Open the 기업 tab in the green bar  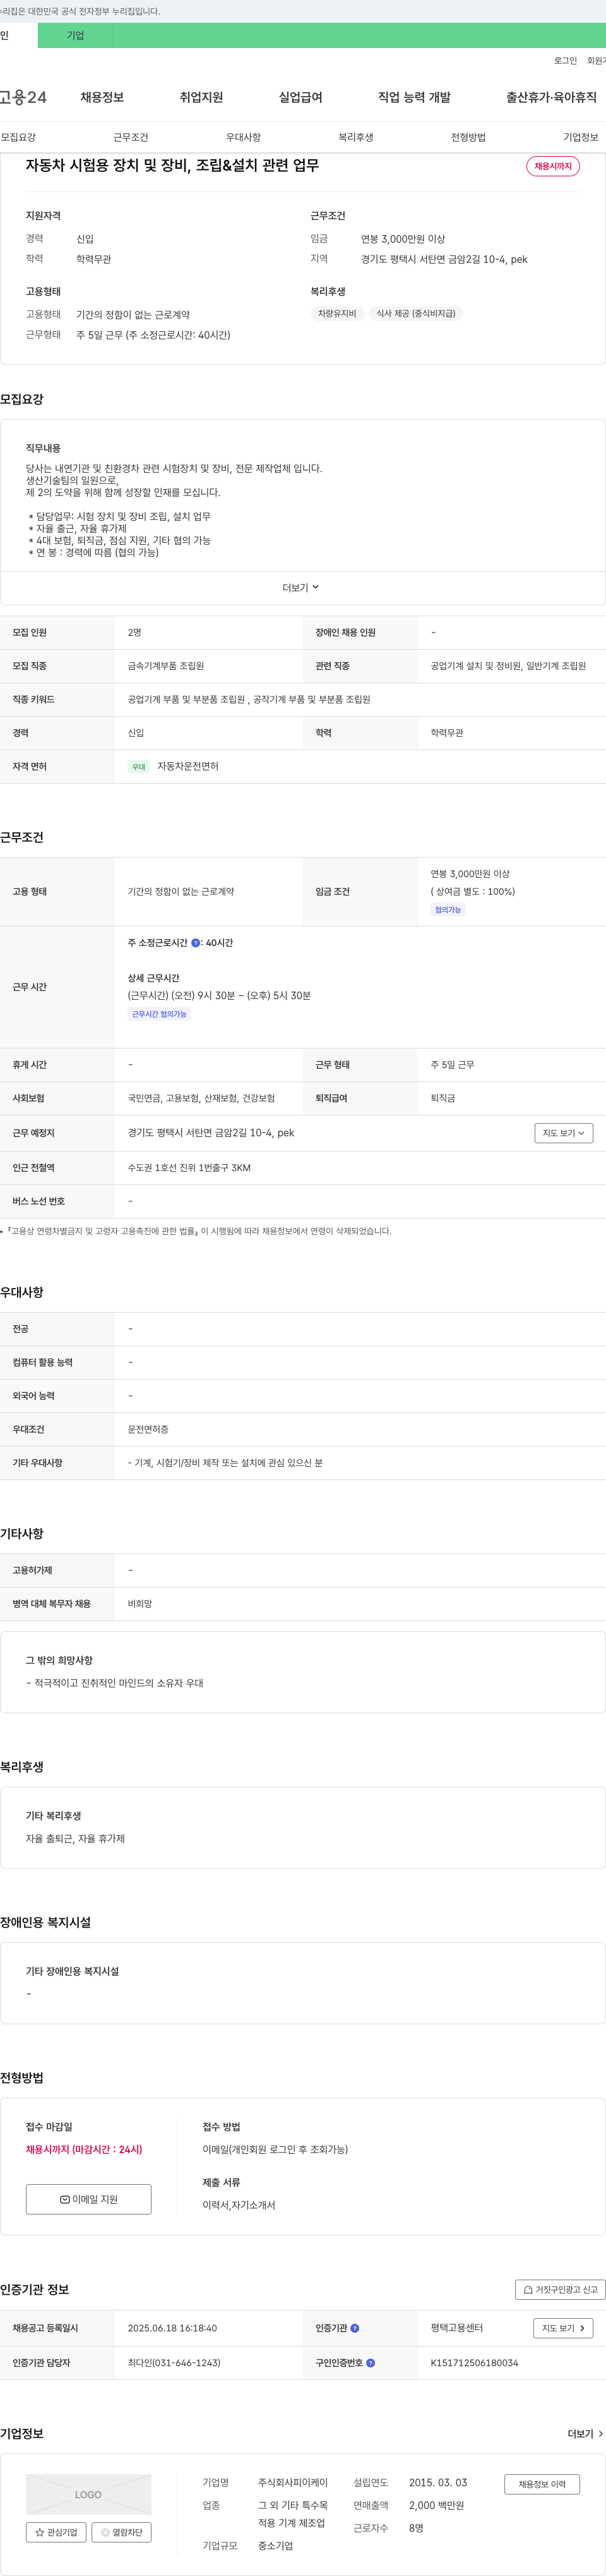[x=76, y=35]
